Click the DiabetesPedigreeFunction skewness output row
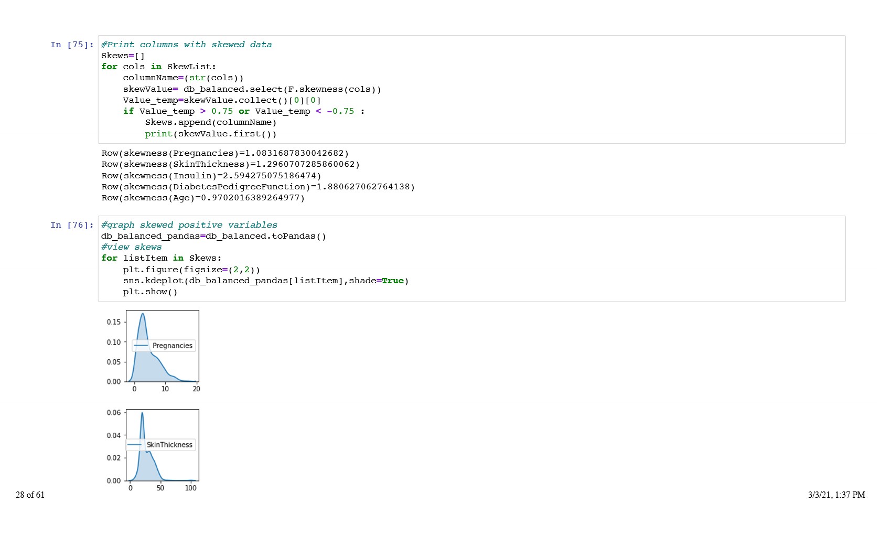Image resolution: width=881 pixels, height=535 pixels. point(258,187)
